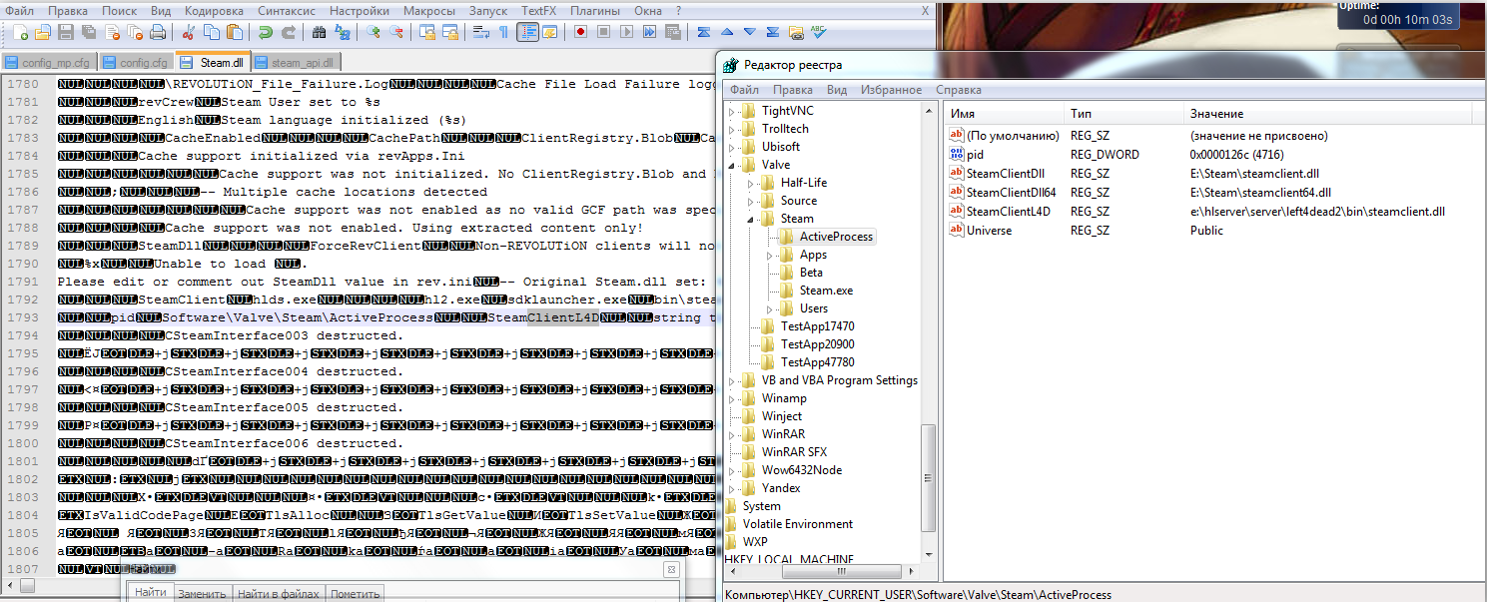Click the Print icon in Notepad++ toolbar
Screen dimensions: 1487x602
tap(158, 32)
